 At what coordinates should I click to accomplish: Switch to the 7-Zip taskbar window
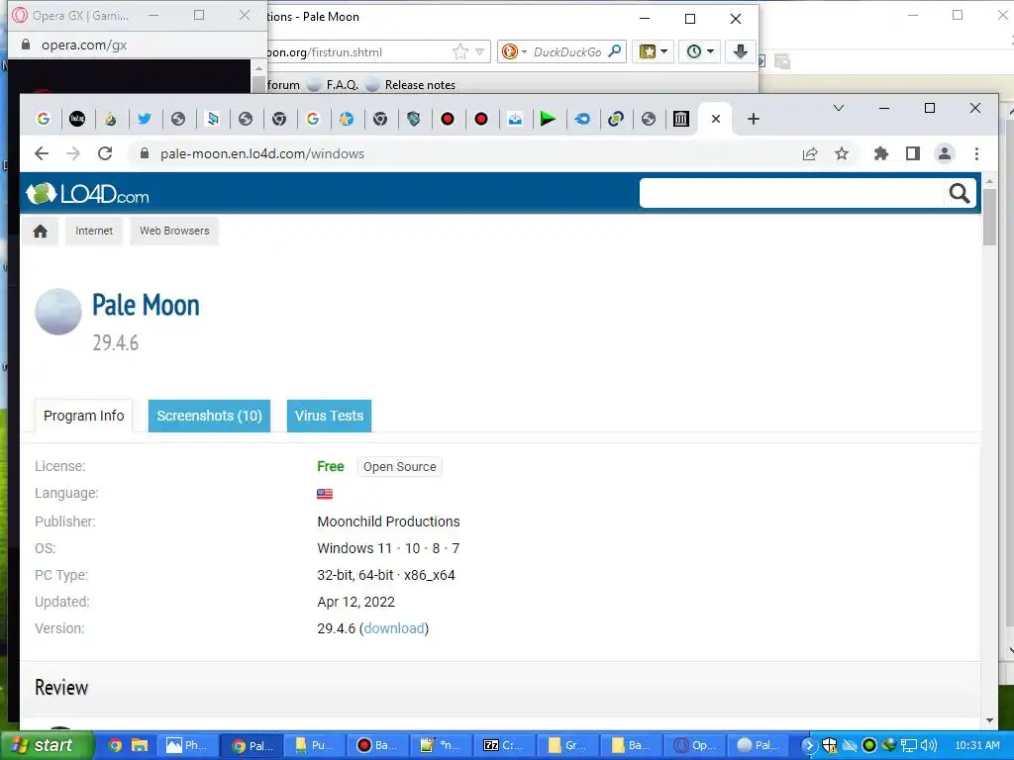click(503, 746)
